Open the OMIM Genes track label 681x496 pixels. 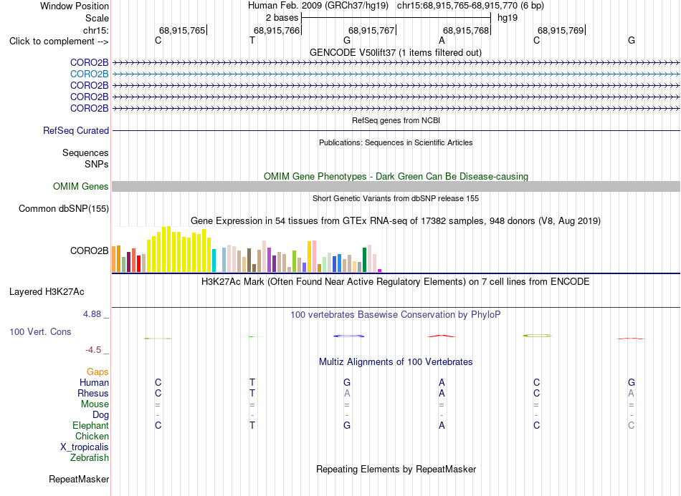point(81,186)
